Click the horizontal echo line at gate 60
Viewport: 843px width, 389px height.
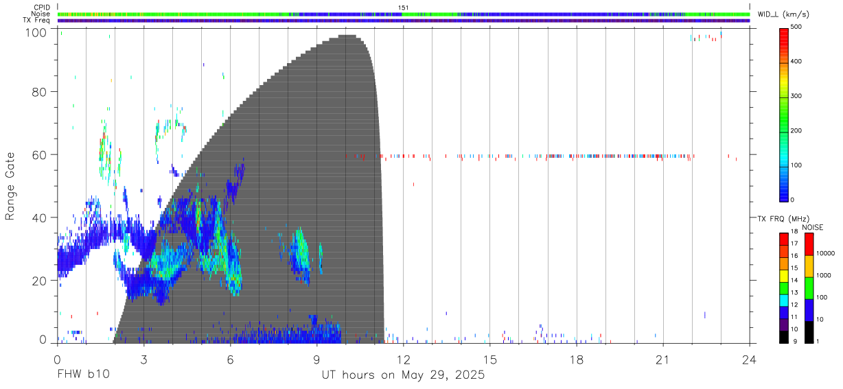click(518, 156)
